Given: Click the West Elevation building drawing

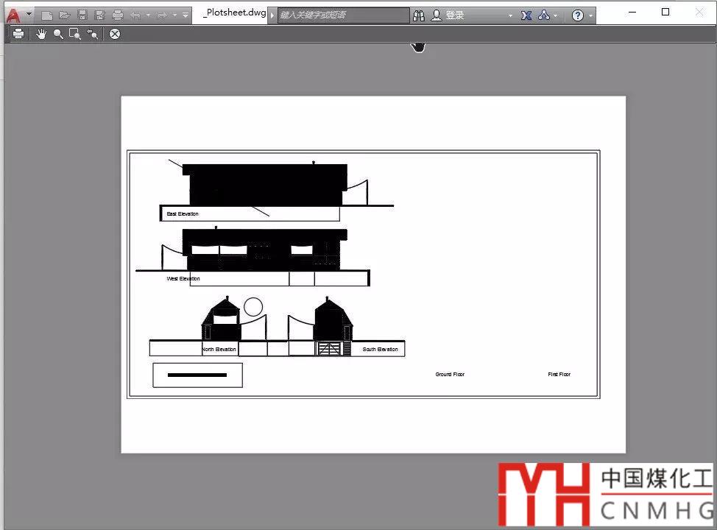Looking at the screenshot, I should (264, 250).
